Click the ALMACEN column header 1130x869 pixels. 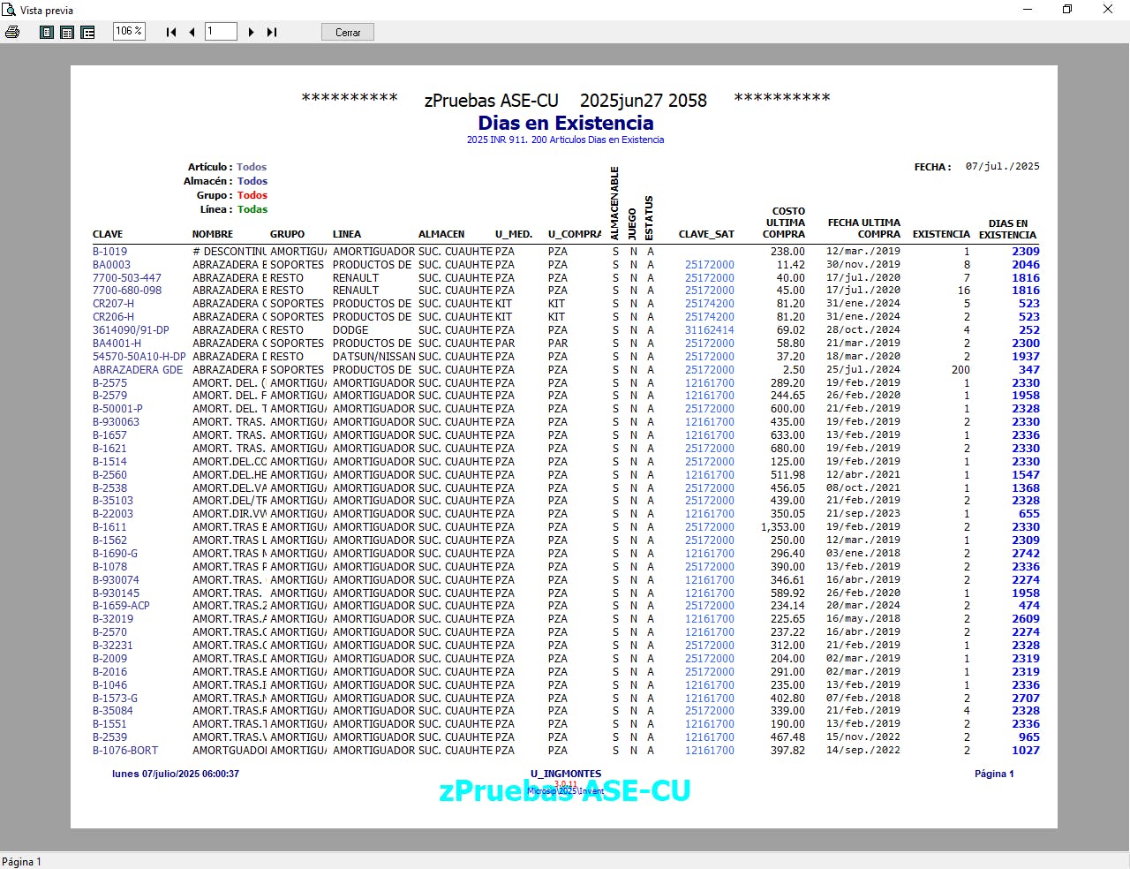[441, 234]
